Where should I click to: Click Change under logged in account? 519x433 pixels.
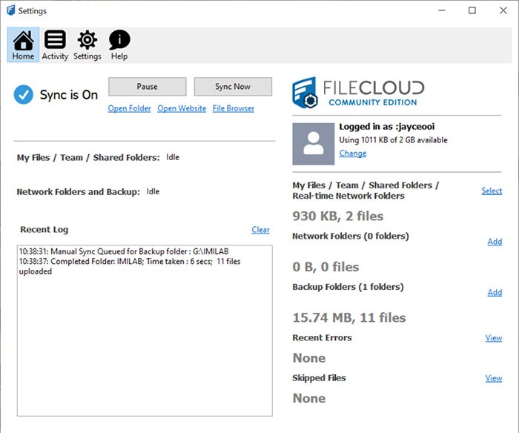[x=353, y=153]
